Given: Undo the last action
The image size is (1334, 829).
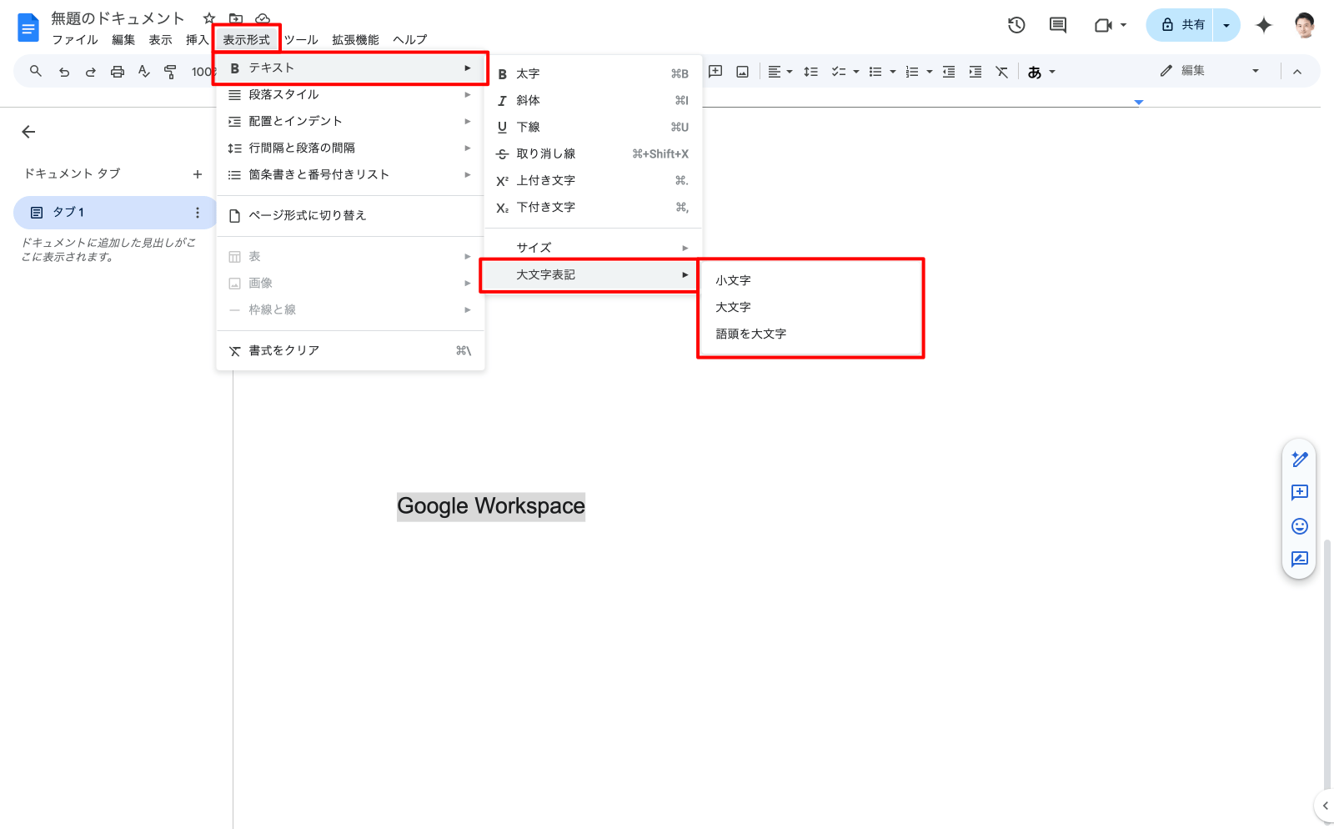Looking at the screenshot, I should click(x=64, y=72).
